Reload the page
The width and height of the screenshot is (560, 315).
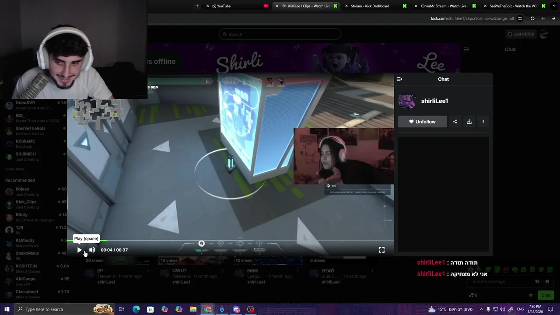tap(532, 18)
